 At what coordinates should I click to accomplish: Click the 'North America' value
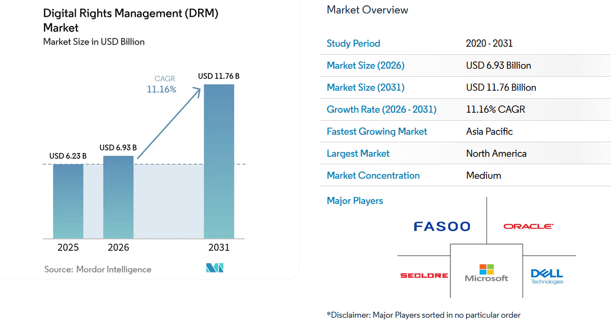coord(497,153)
